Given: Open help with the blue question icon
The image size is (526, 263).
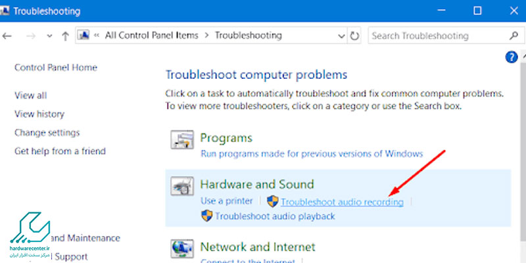Looking at the screenshot, I should pyautogui.click(x=512, y=58).
